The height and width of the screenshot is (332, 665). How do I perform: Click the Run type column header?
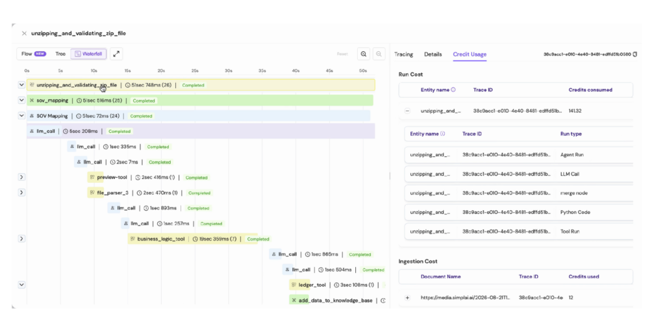tap(571, 134)
